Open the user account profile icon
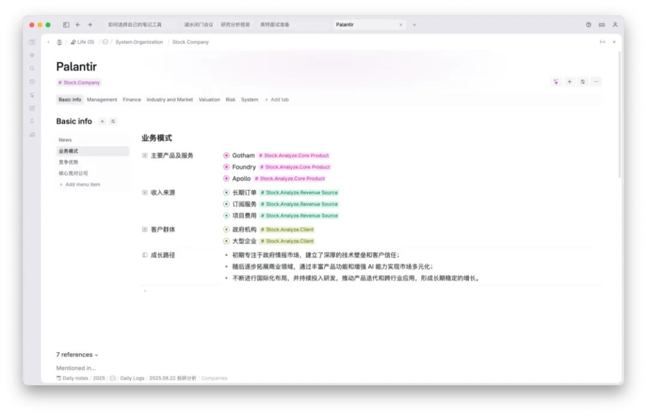Screen dimensions: 647x416 point(615,25)
